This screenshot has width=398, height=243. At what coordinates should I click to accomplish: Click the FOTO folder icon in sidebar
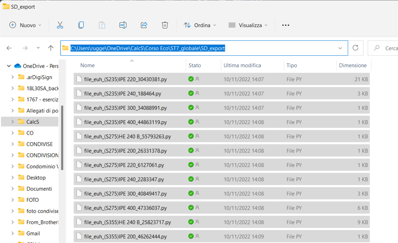pyautogui.click(x=21, y=199)
